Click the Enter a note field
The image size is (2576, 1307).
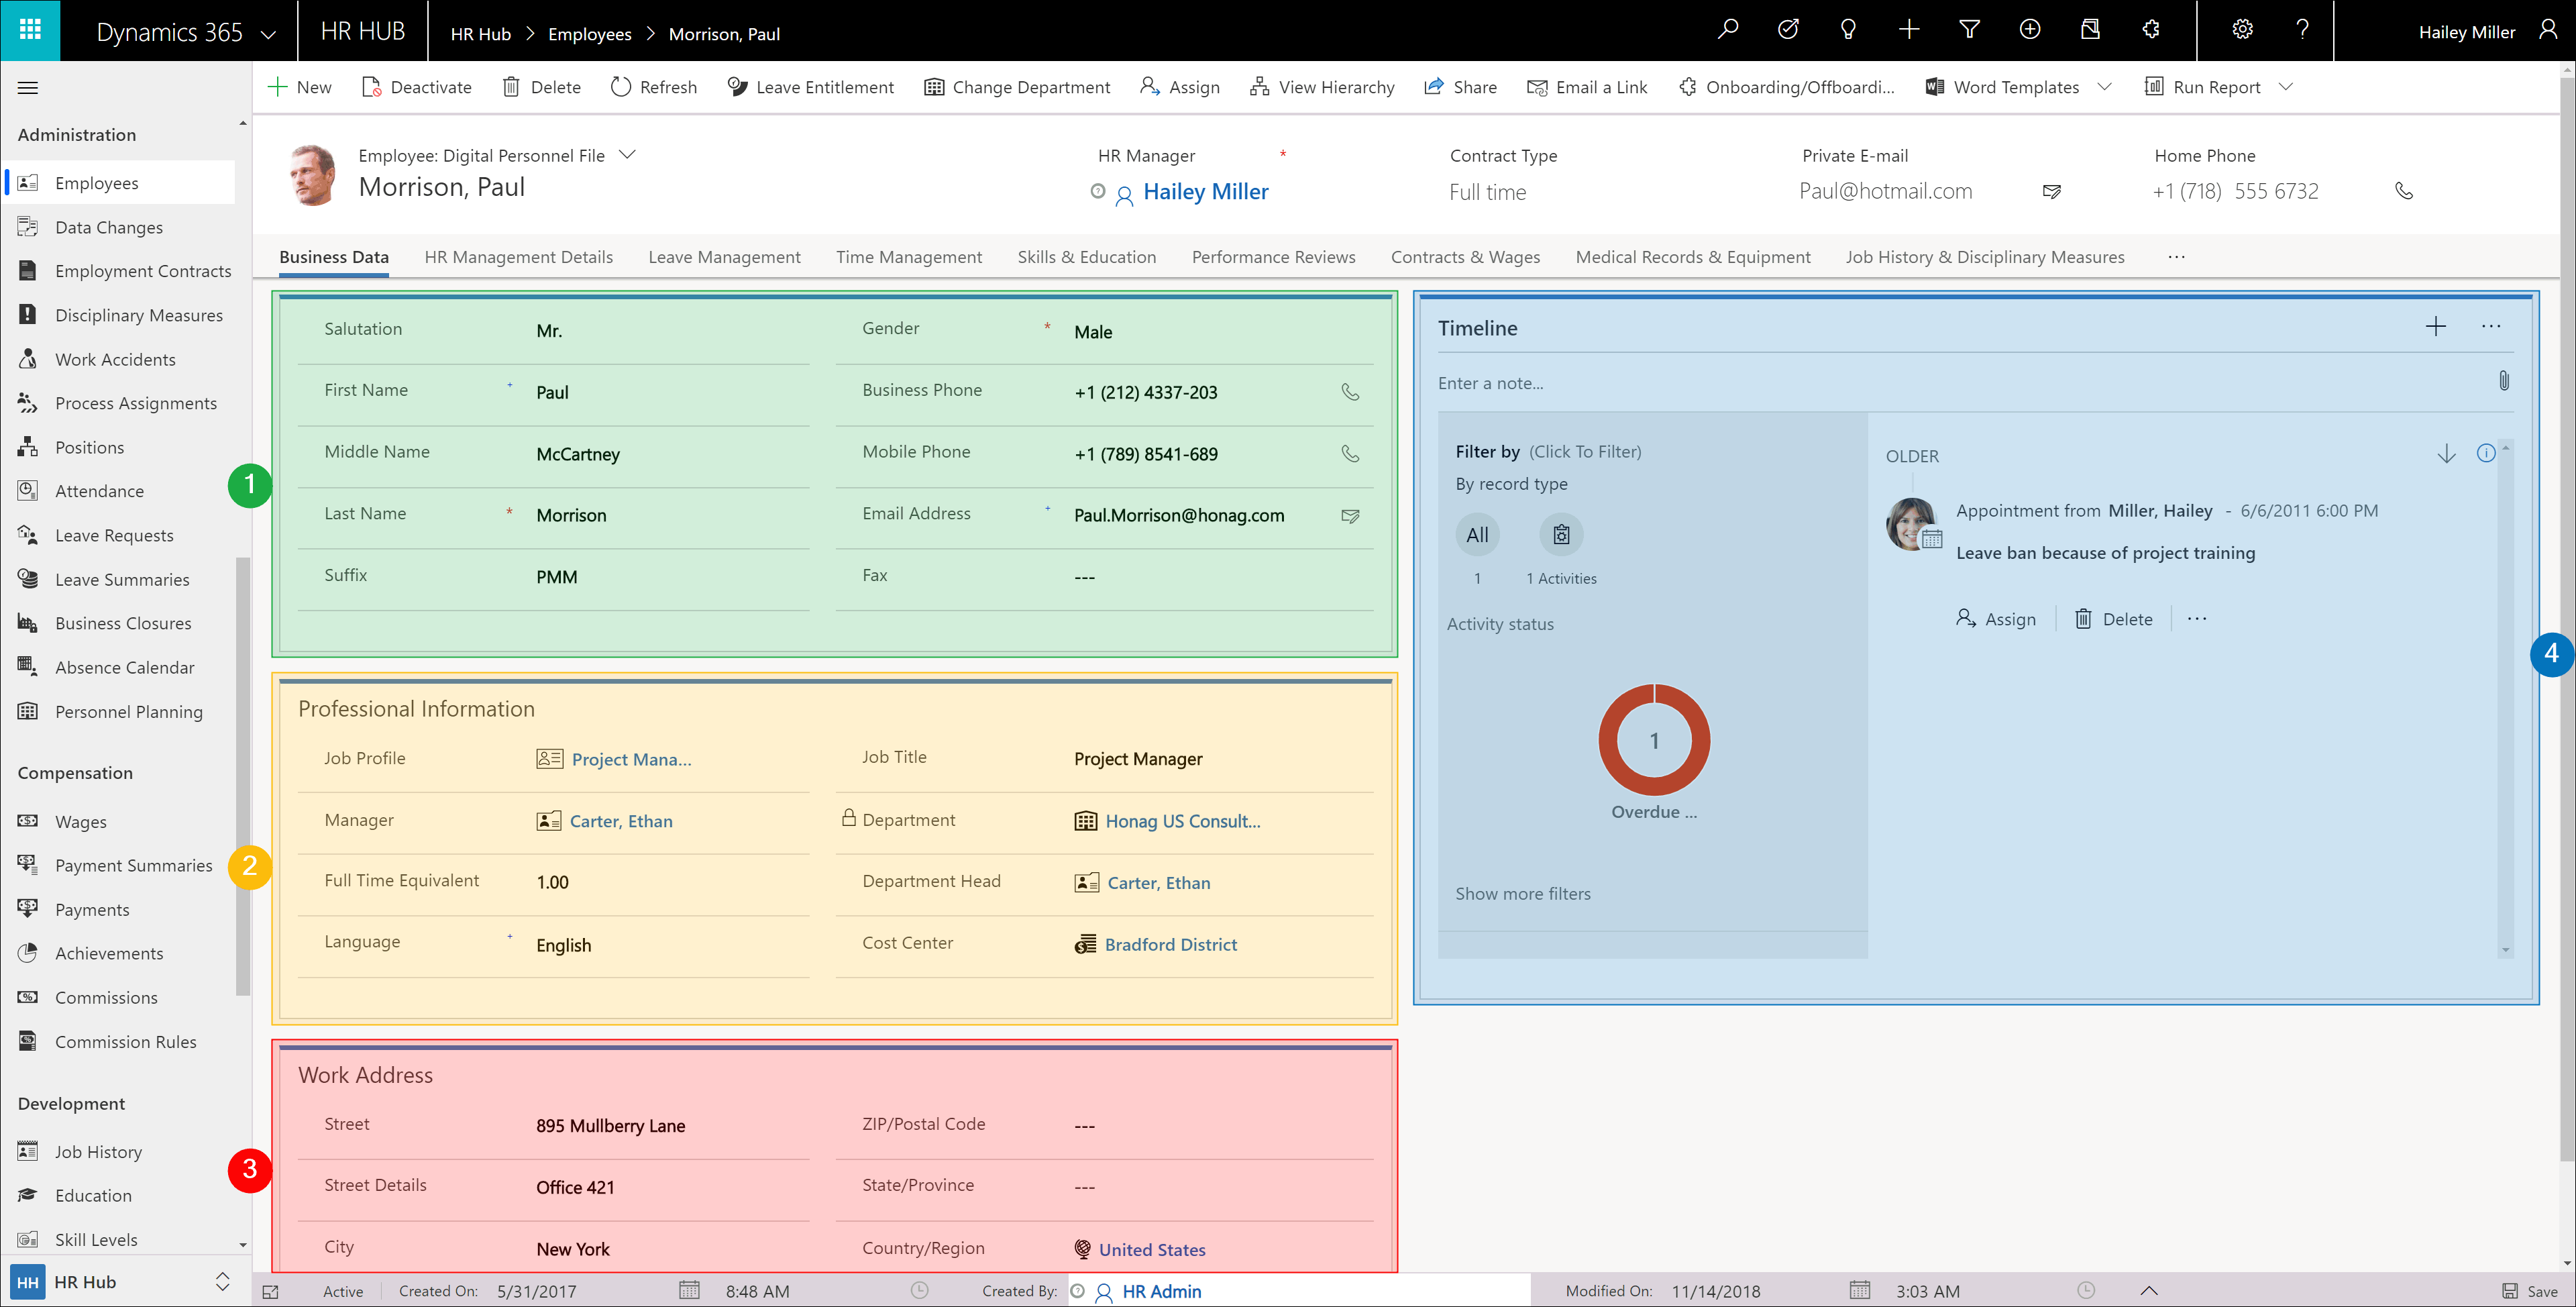1960,383
